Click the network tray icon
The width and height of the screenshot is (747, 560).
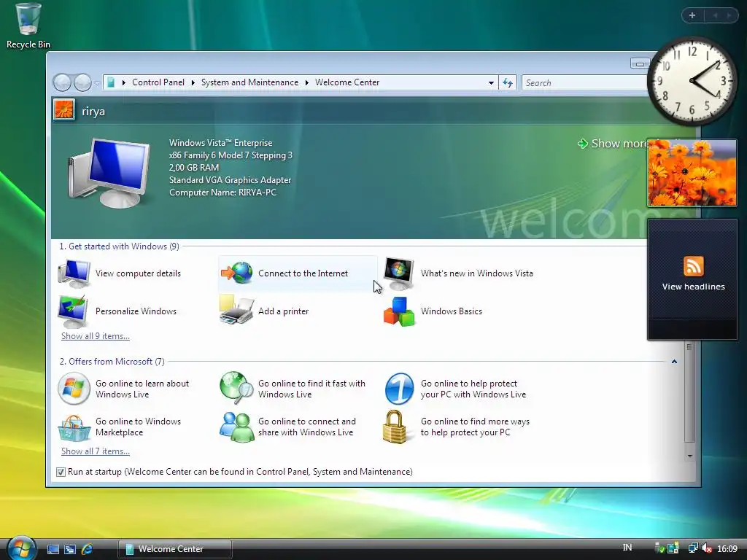click(x=693, y=548)
